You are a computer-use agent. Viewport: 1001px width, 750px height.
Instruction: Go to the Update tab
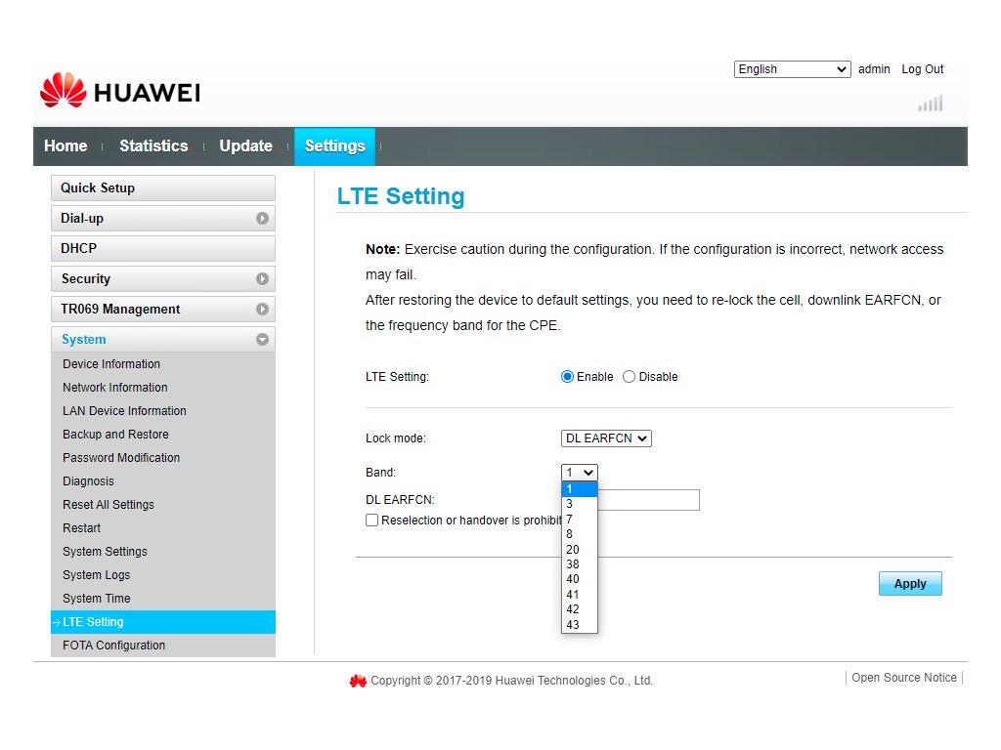tap(245, 146)
